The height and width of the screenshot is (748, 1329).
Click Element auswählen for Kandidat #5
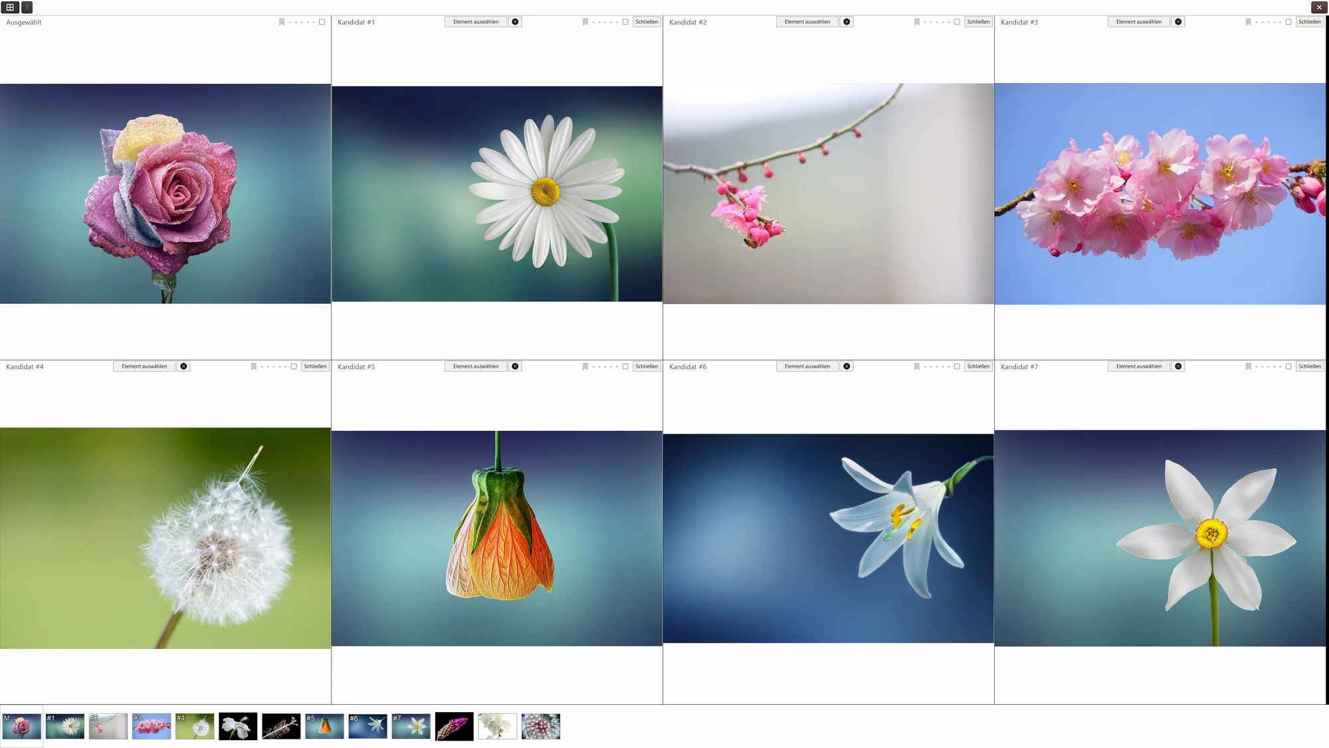pyautogui.click(x=476, y=366)
